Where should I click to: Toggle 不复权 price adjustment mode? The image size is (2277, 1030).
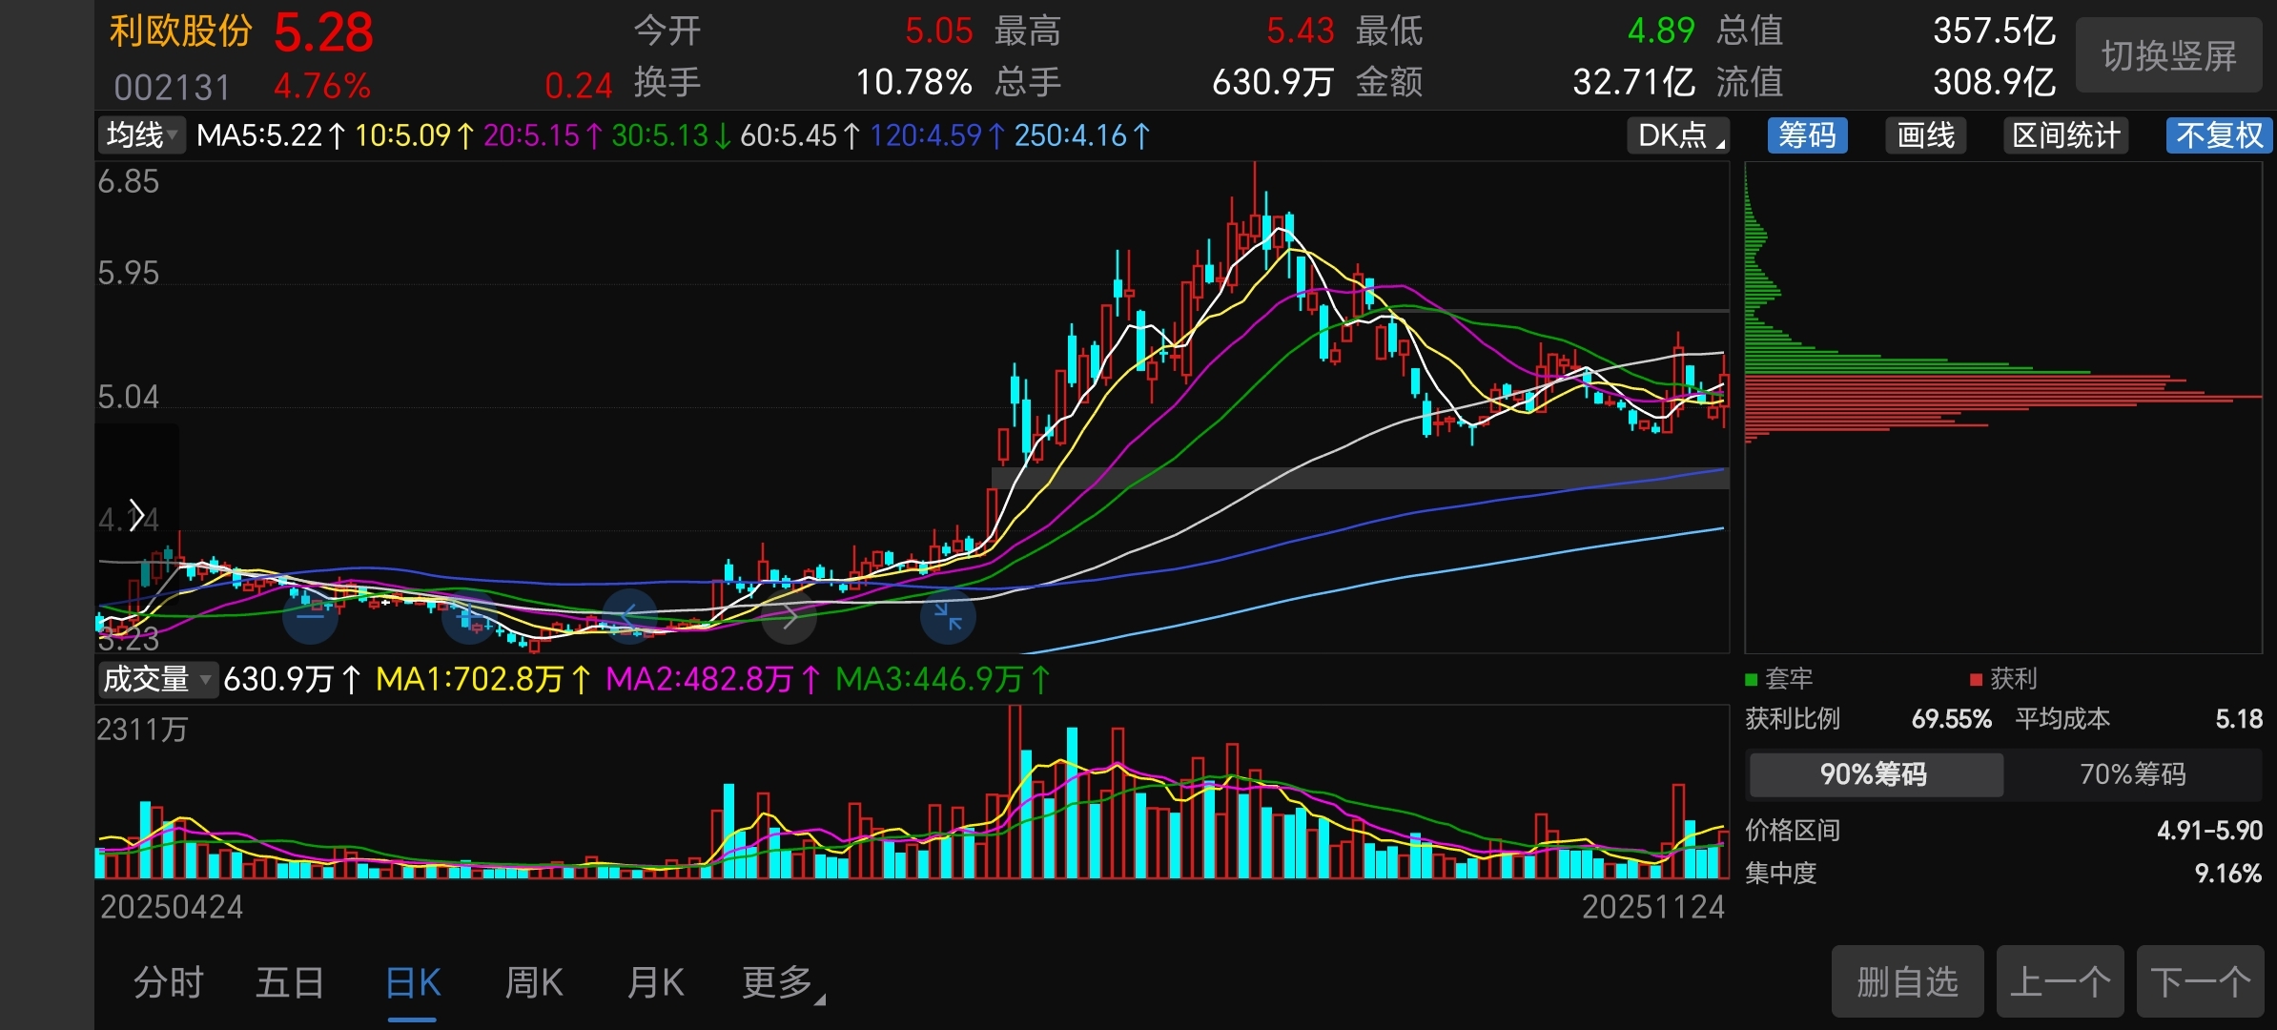click(x=2219, y=135)
